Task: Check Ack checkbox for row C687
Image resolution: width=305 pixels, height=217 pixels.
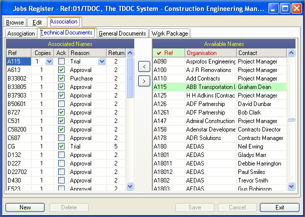Action: 61,138
